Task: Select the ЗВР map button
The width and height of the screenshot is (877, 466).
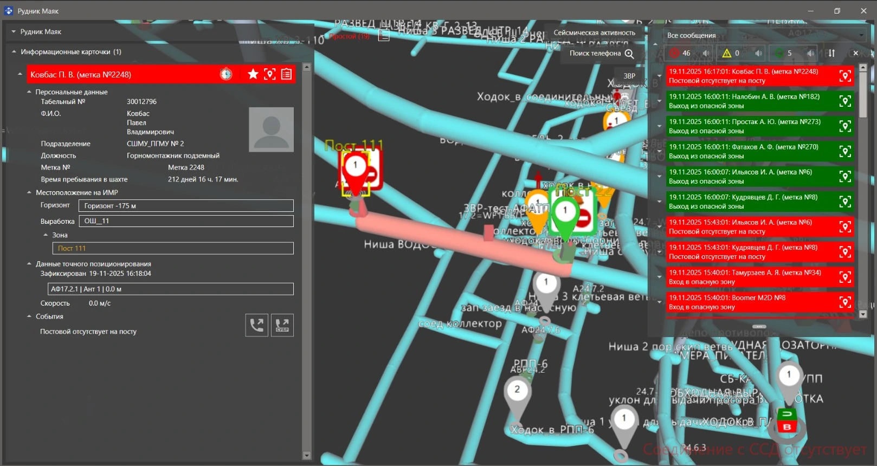Action: click(629, 76)
